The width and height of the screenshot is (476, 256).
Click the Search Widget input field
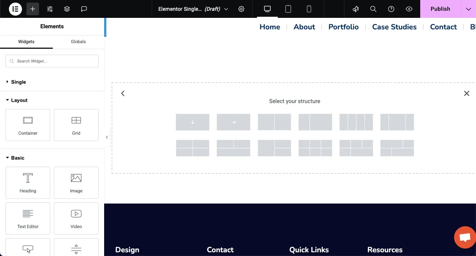pos(52,61)
